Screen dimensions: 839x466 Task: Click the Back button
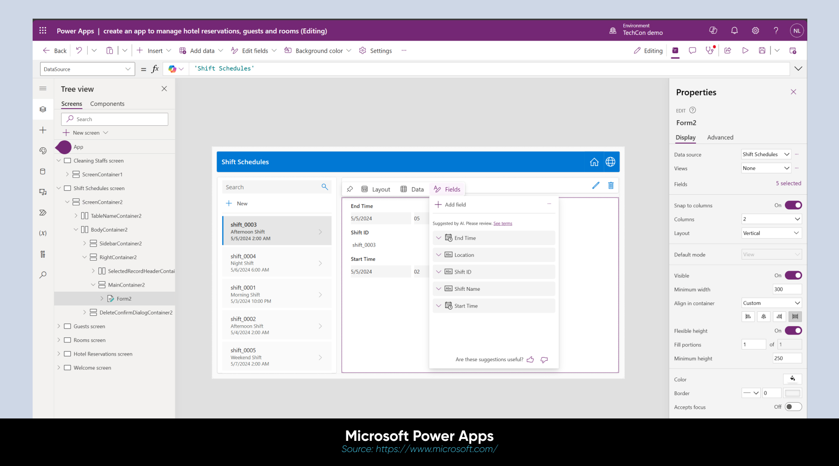coord(55,51)
